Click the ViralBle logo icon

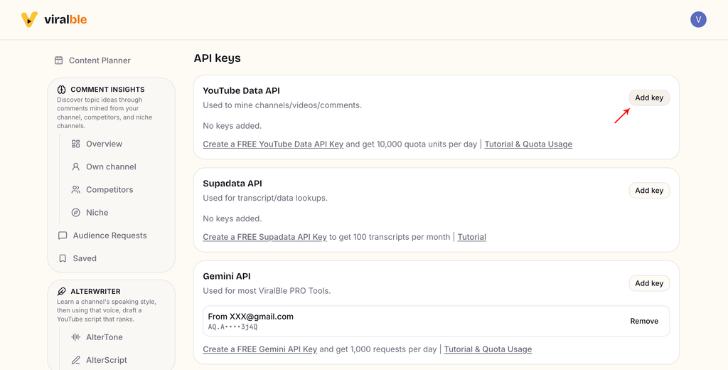point(29,19)
